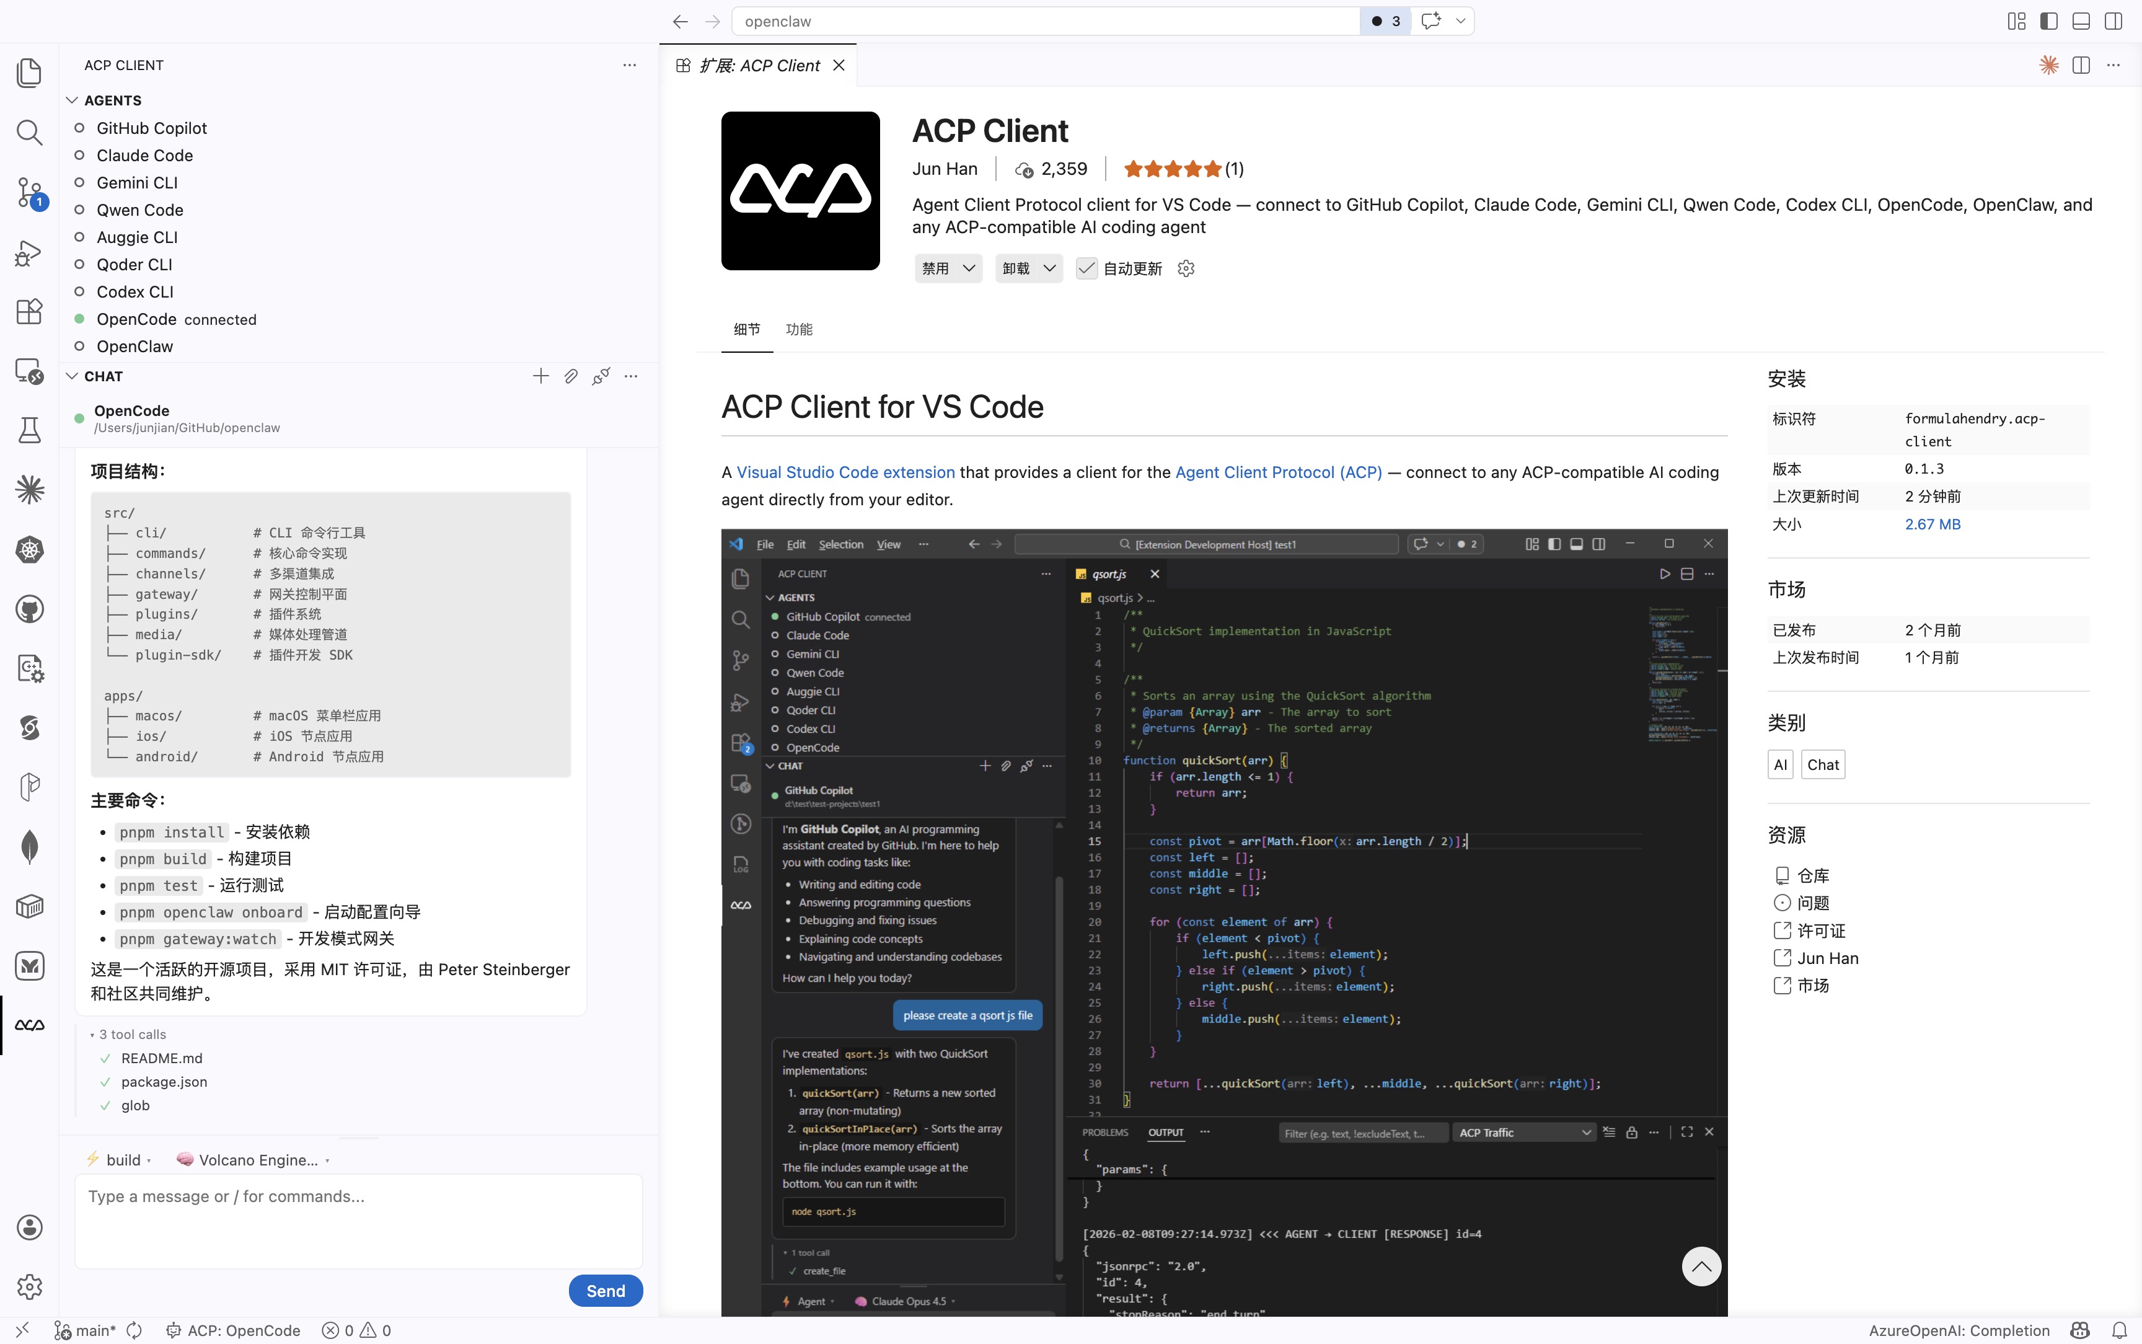The width and height of the screenshot is (2142, 1344).
Task: Open the extension settings gear icon
Action: 1185,268
